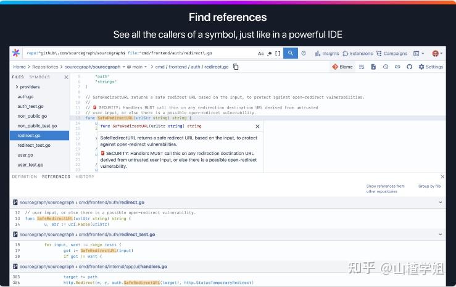Open user.go in file tree

tap(25, 155)
